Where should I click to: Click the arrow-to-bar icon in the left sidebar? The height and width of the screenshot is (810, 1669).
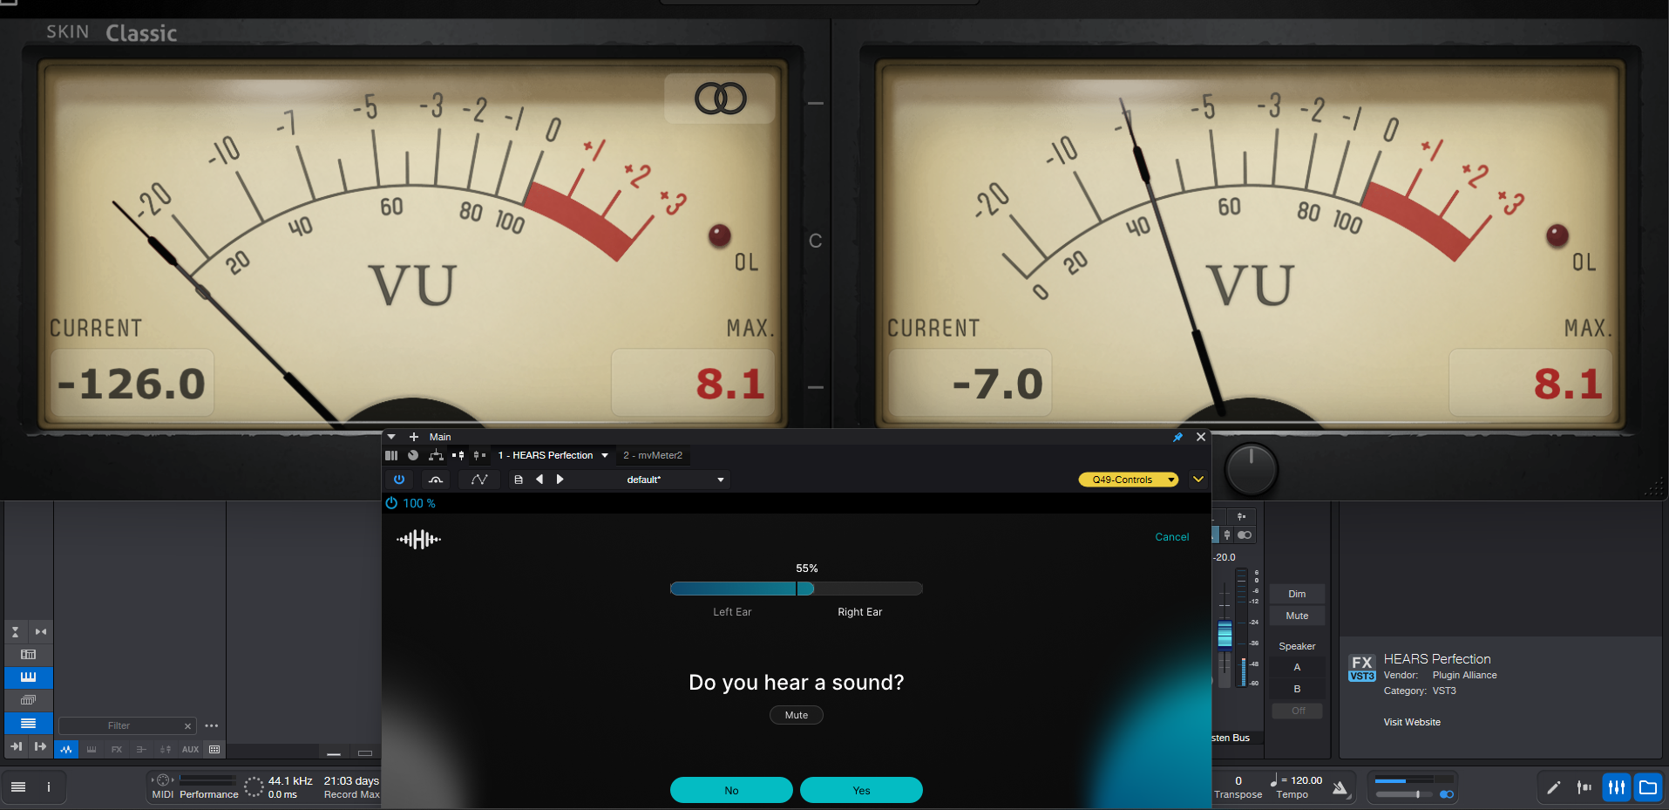point(16,746)
